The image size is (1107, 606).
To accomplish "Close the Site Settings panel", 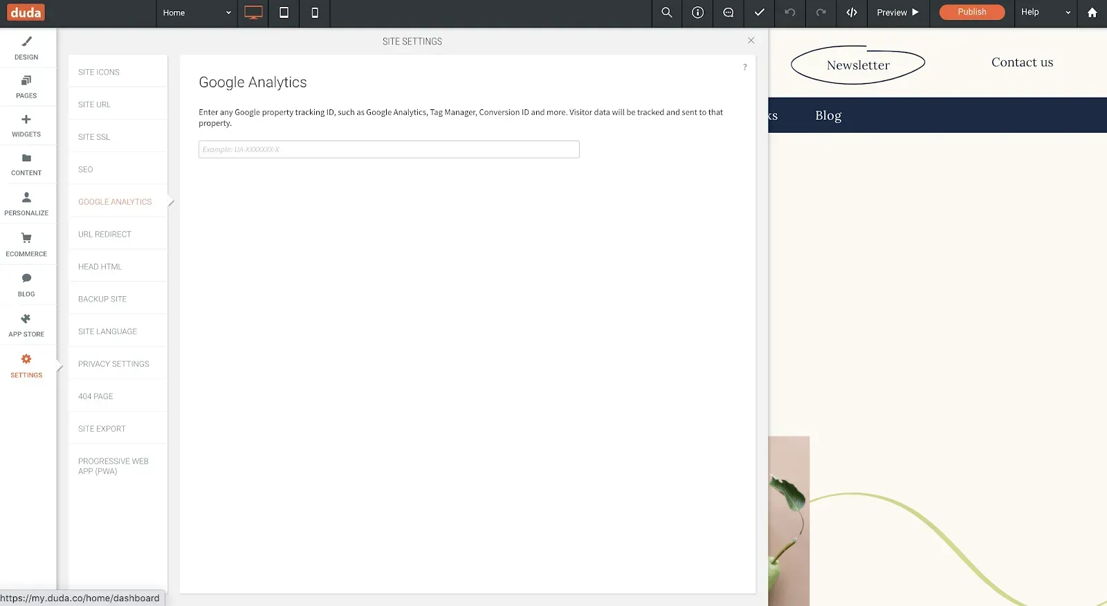I will coord(751,41).
